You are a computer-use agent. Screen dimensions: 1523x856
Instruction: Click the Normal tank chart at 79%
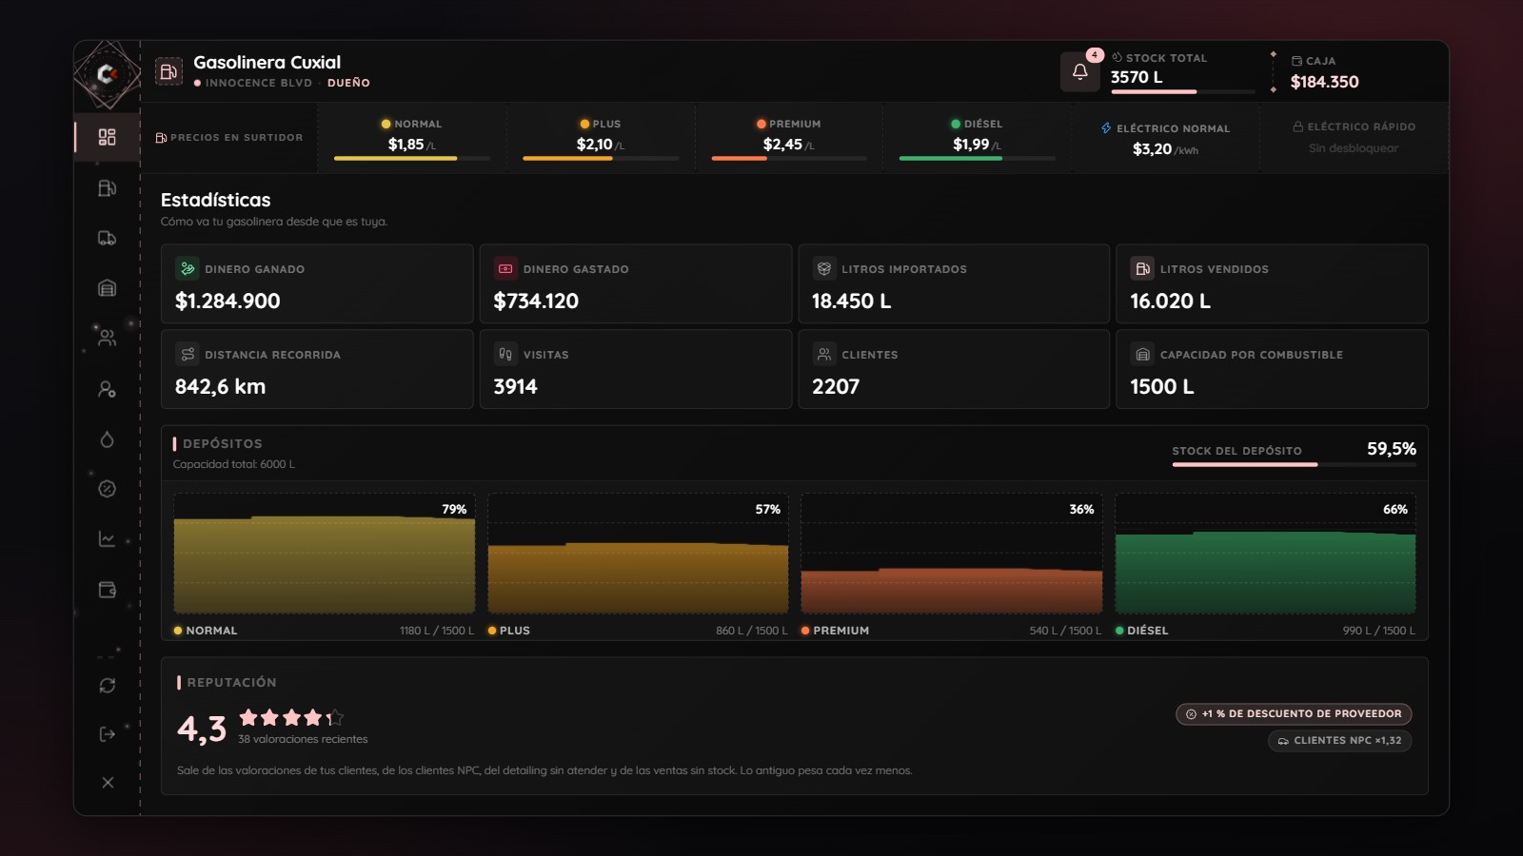pos(324,554)
